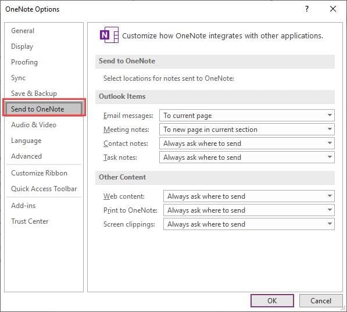Expand the Print to OneNote dropdown
347x312 pixels.
249,210
